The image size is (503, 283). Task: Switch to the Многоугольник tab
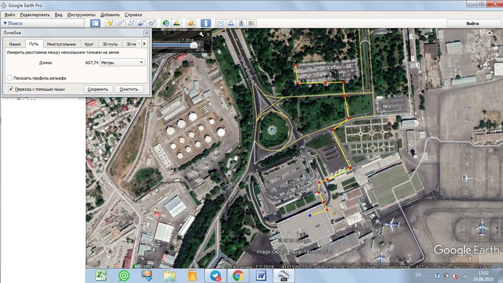[61, 44]
